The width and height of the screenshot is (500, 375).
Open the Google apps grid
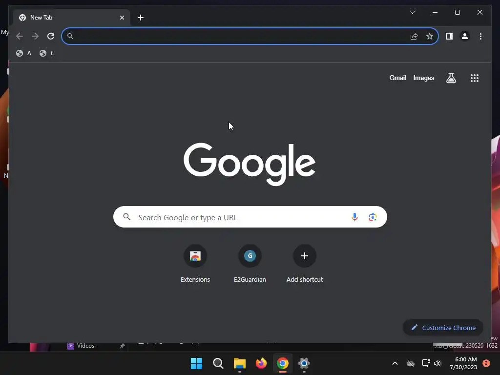pyautogui.click(x=475, y=78)
